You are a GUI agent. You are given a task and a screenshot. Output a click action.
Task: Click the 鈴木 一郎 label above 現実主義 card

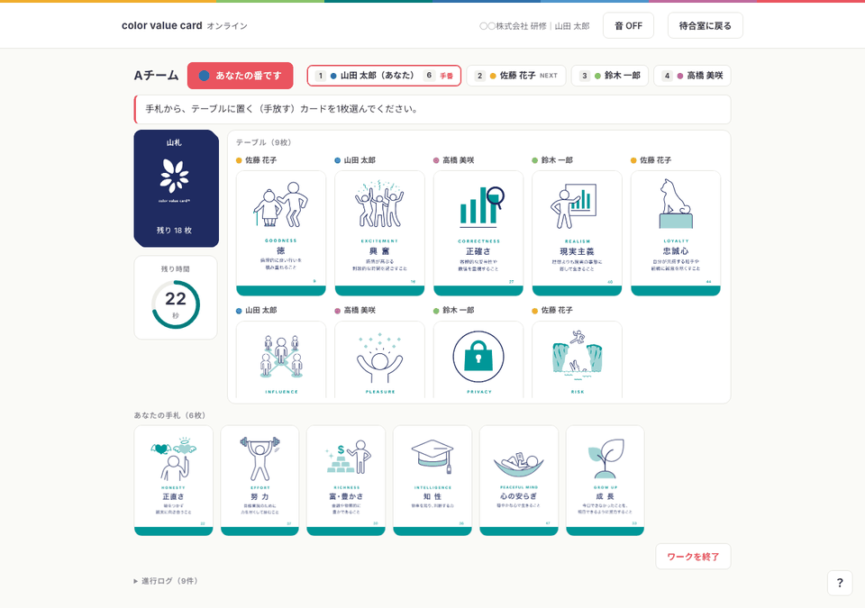[557, 160]
